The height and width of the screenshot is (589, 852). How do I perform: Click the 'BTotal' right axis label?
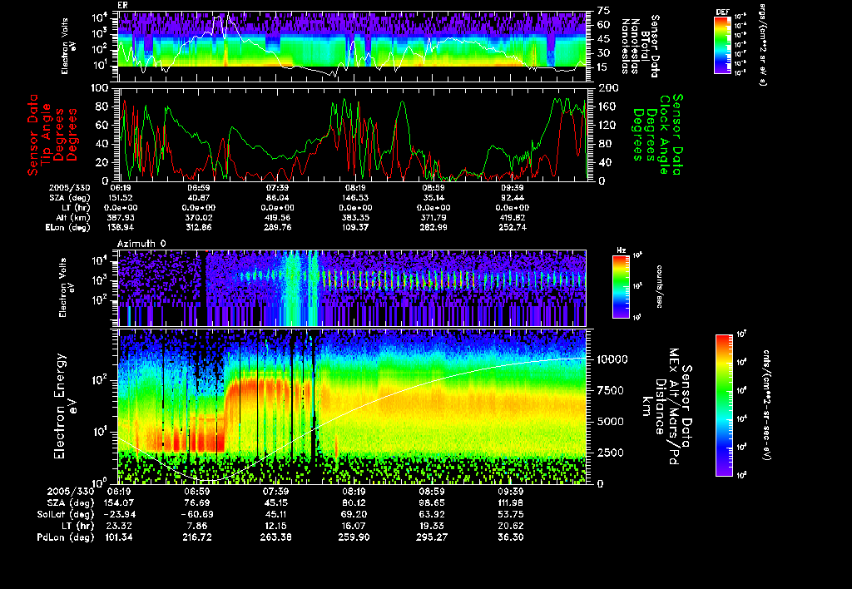tap(646, 45)
